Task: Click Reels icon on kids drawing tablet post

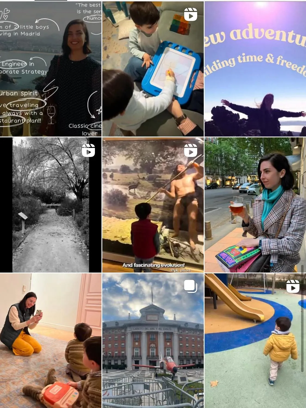Action: [x=190, y=14]
